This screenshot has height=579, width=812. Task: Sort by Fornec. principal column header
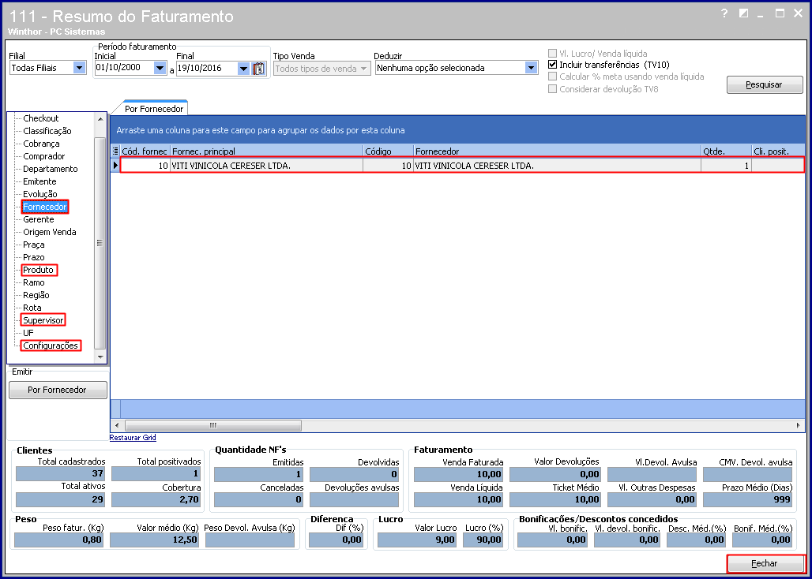coord(265,151)
